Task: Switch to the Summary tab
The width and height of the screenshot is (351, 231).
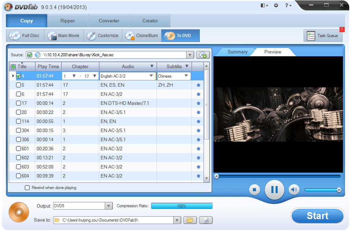Action: [237, 52]
